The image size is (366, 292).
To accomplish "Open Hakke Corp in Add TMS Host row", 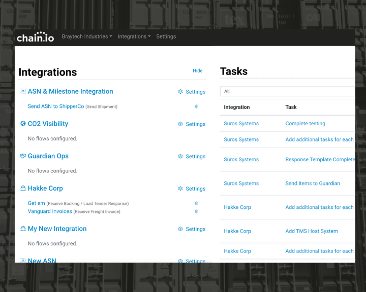I will point(237,231).
